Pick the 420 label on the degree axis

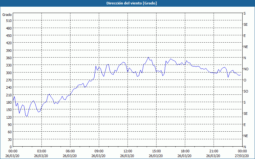(9, 43)
